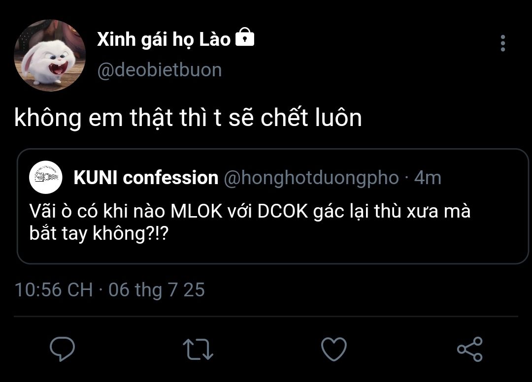Click the @deobietbuon handle

pos(159,70)
